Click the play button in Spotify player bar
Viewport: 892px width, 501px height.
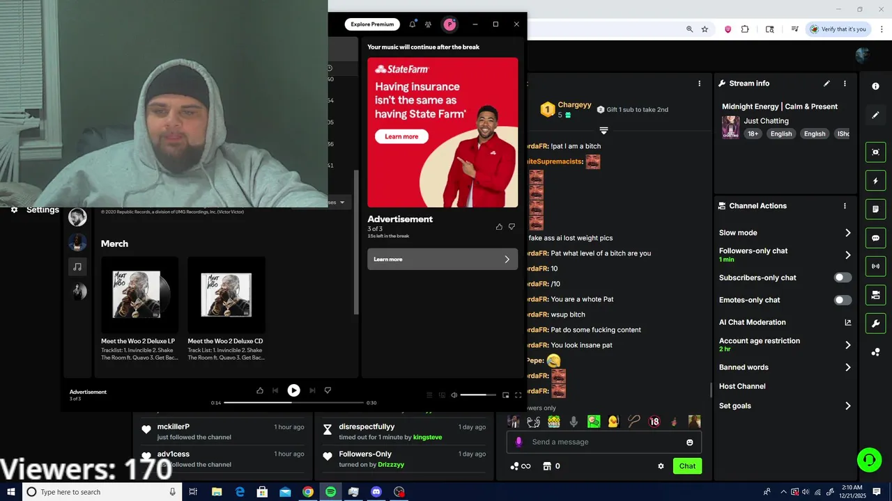coord(293,390)
